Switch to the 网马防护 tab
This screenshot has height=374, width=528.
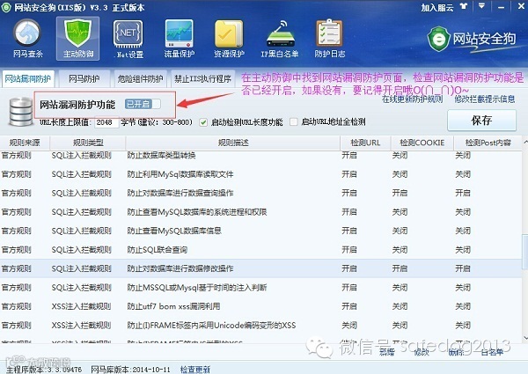click(84, 79)
